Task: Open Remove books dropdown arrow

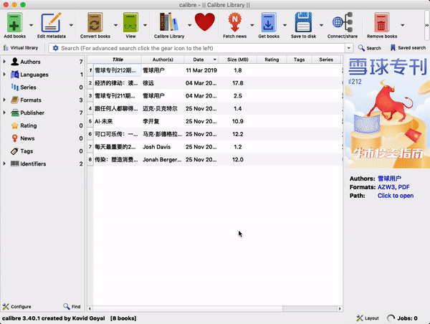Action: point(402,25)
